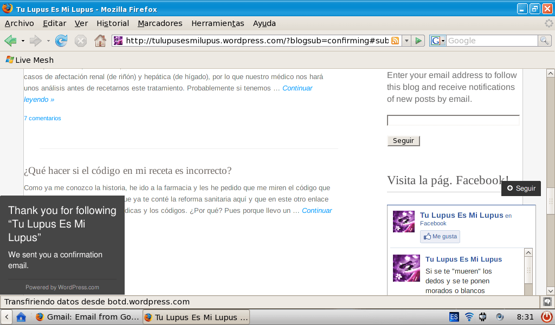Image resolution: width=555 pixels, height=325 pixels.
Task: Click the red power button in taskbar
Action: pos(547,316)
